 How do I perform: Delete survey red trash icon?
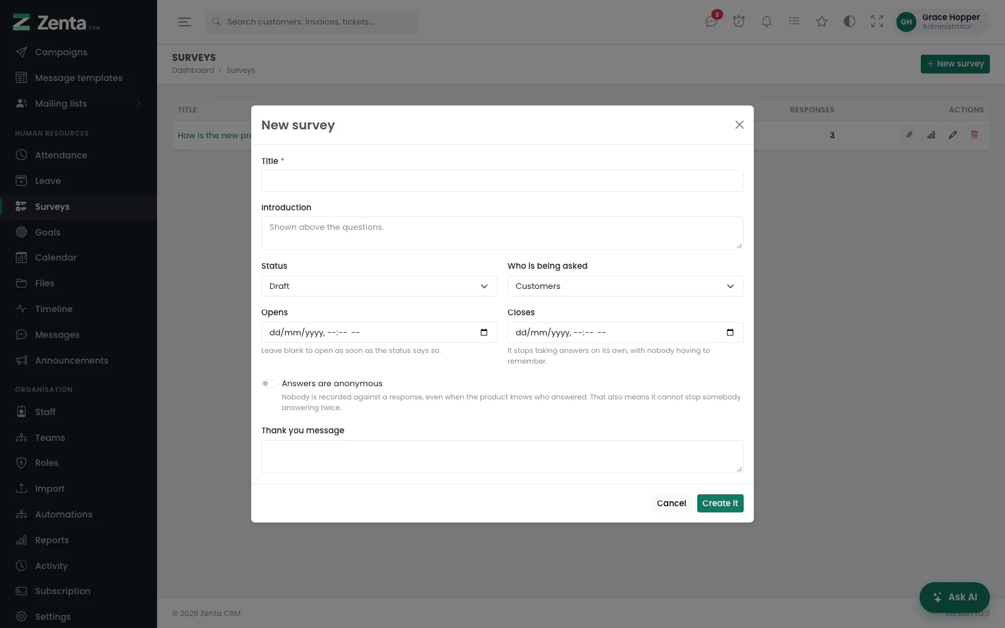pyautogui.click(x=974, y=134)
